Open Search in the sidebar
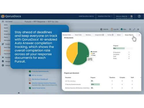Image resolution: width=144 pixels, height=108 pixels. tap(6, 28)
